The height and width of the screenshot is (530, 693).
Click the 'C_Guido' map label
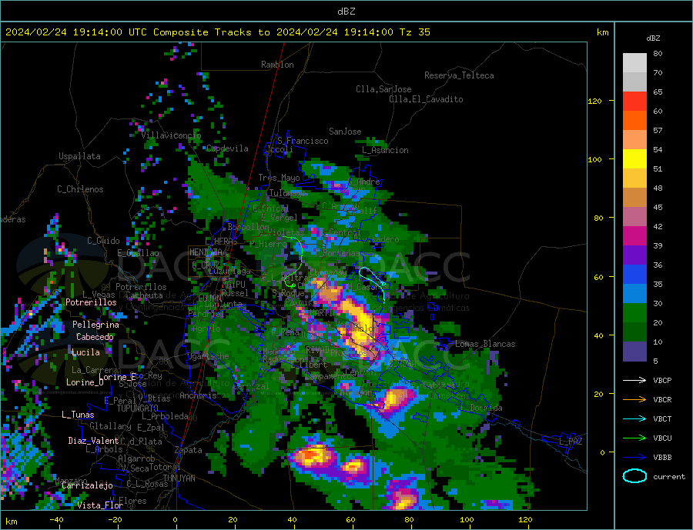[103, 241]
